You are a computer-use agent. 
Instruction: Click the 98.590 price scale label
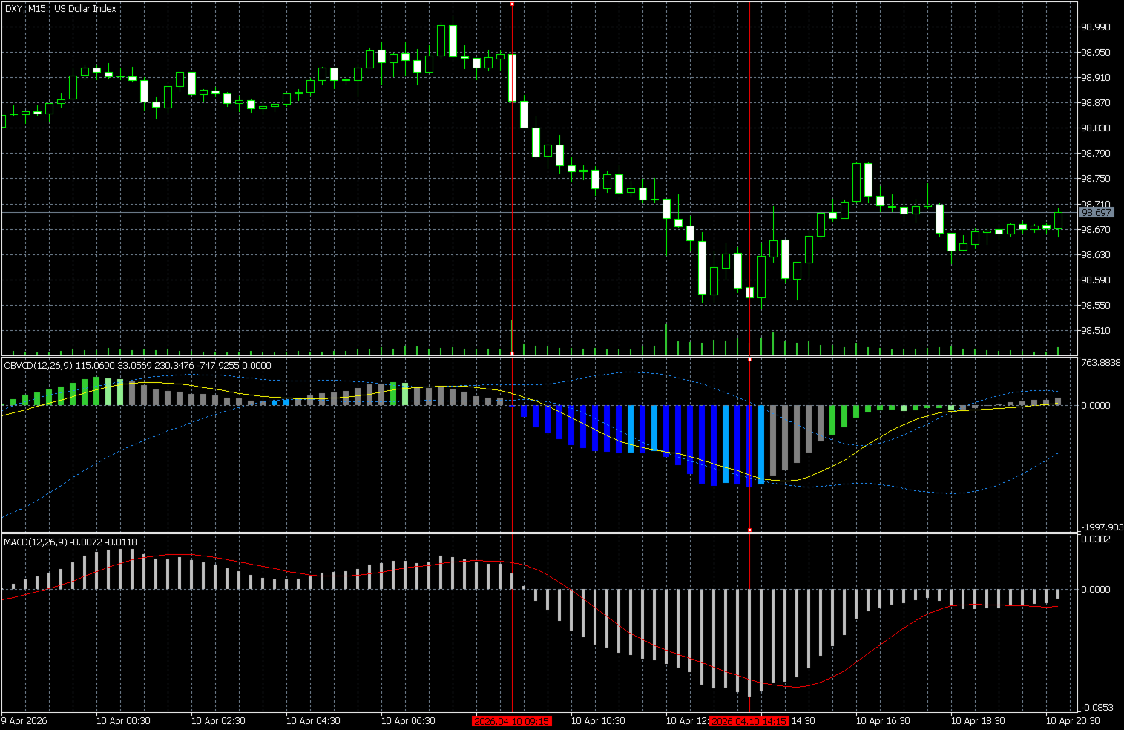[1096, 280]
